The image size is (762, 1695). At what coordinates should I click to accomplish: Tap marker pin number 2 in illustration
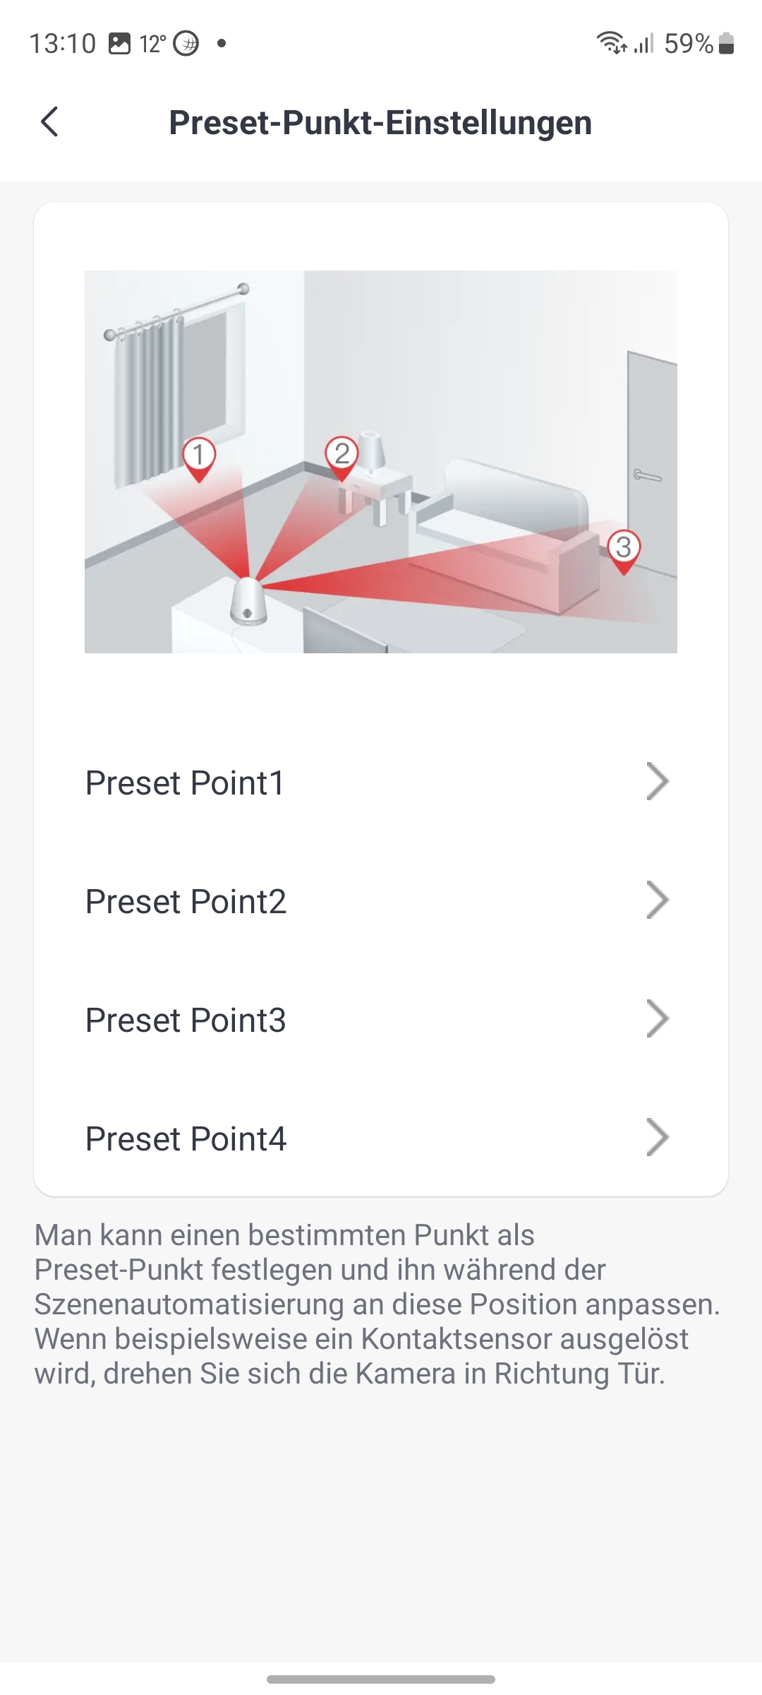[x=342, y=456]
